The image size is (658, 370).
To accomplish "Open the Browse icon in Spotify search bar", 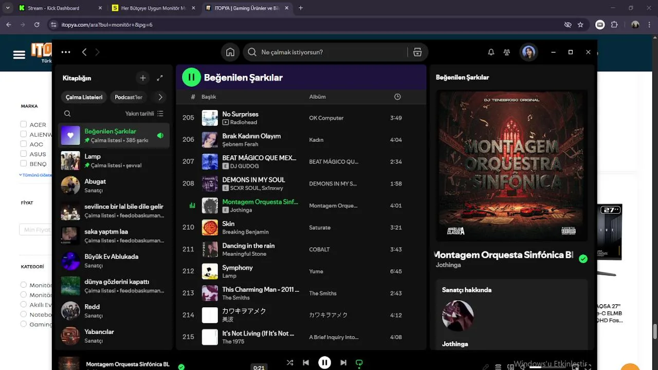I will 417,52.
